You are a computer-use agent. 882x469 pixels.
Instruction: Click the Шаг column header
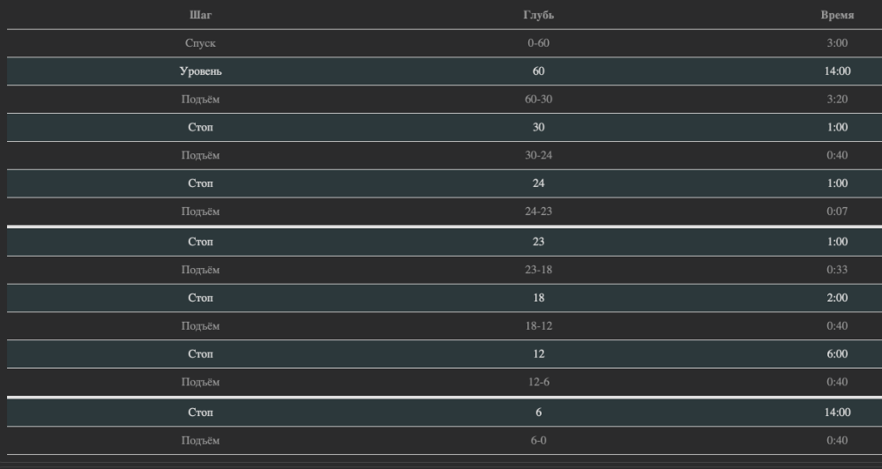200,15
